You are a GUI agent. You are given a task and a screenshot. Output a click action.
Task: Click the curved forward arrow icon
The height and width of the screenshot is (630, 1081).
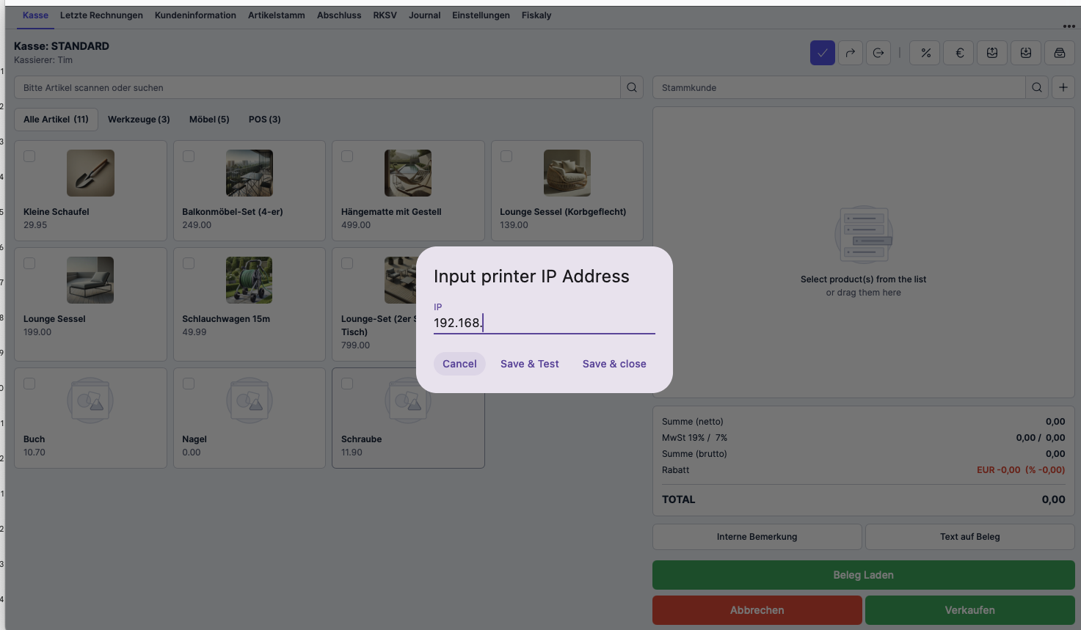pos(851,53)
